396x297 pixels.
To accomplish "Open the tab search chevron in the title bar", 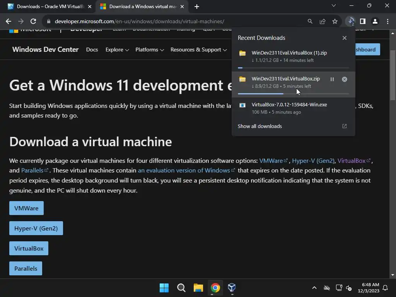I will 334,5.
